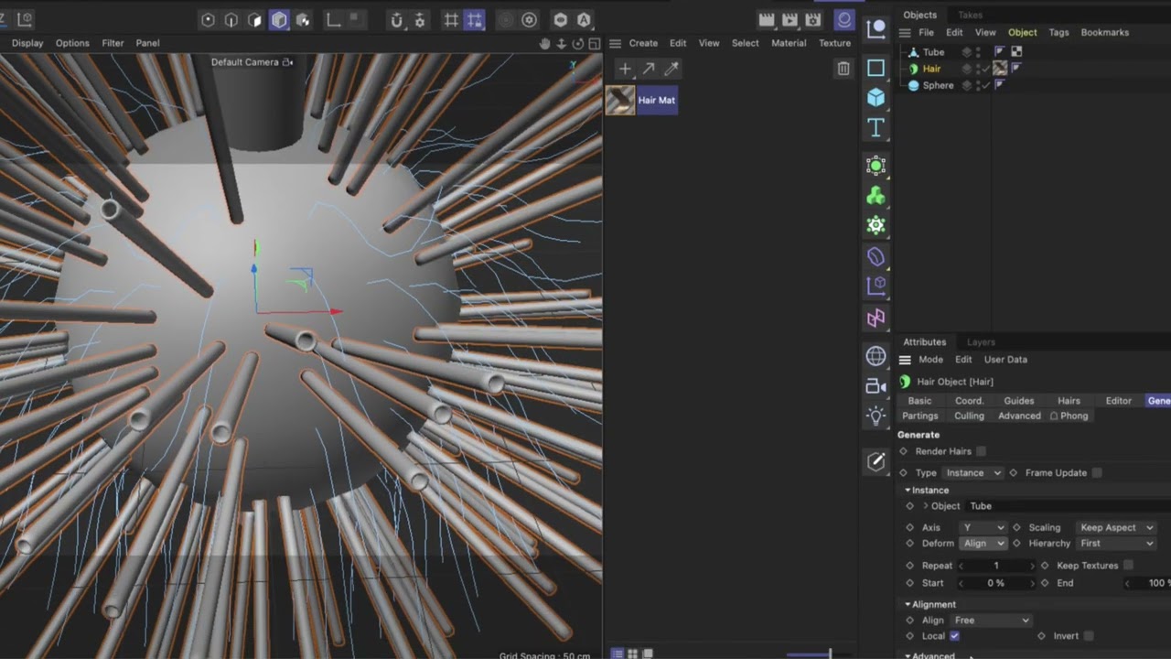Open the Floor/Sky globe environment icon
This screenshot has width=1171, height=659.
[876, 356]
